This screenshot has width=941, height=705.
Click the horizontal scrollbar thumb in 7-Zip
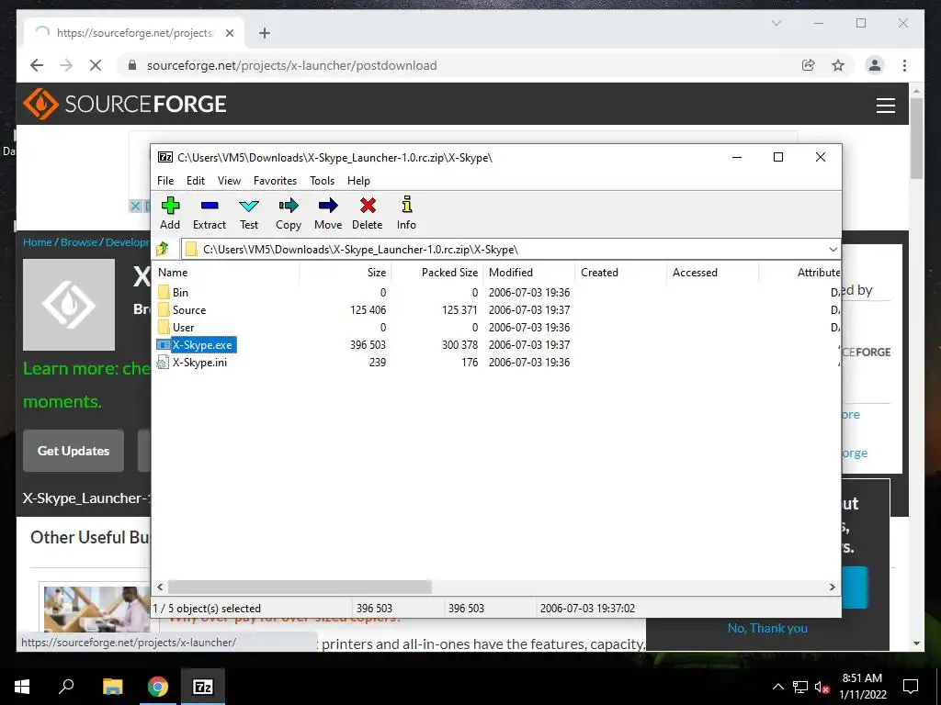coord(300,587)
